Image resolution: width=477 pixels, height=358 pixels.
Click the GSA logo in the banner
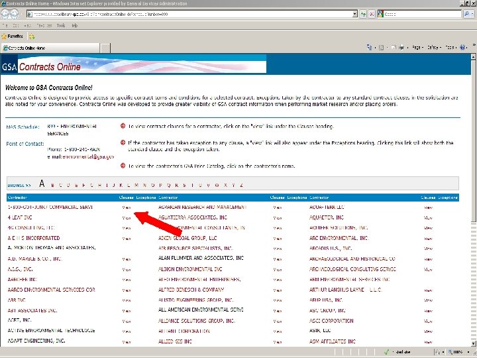(x=9, y=67)
